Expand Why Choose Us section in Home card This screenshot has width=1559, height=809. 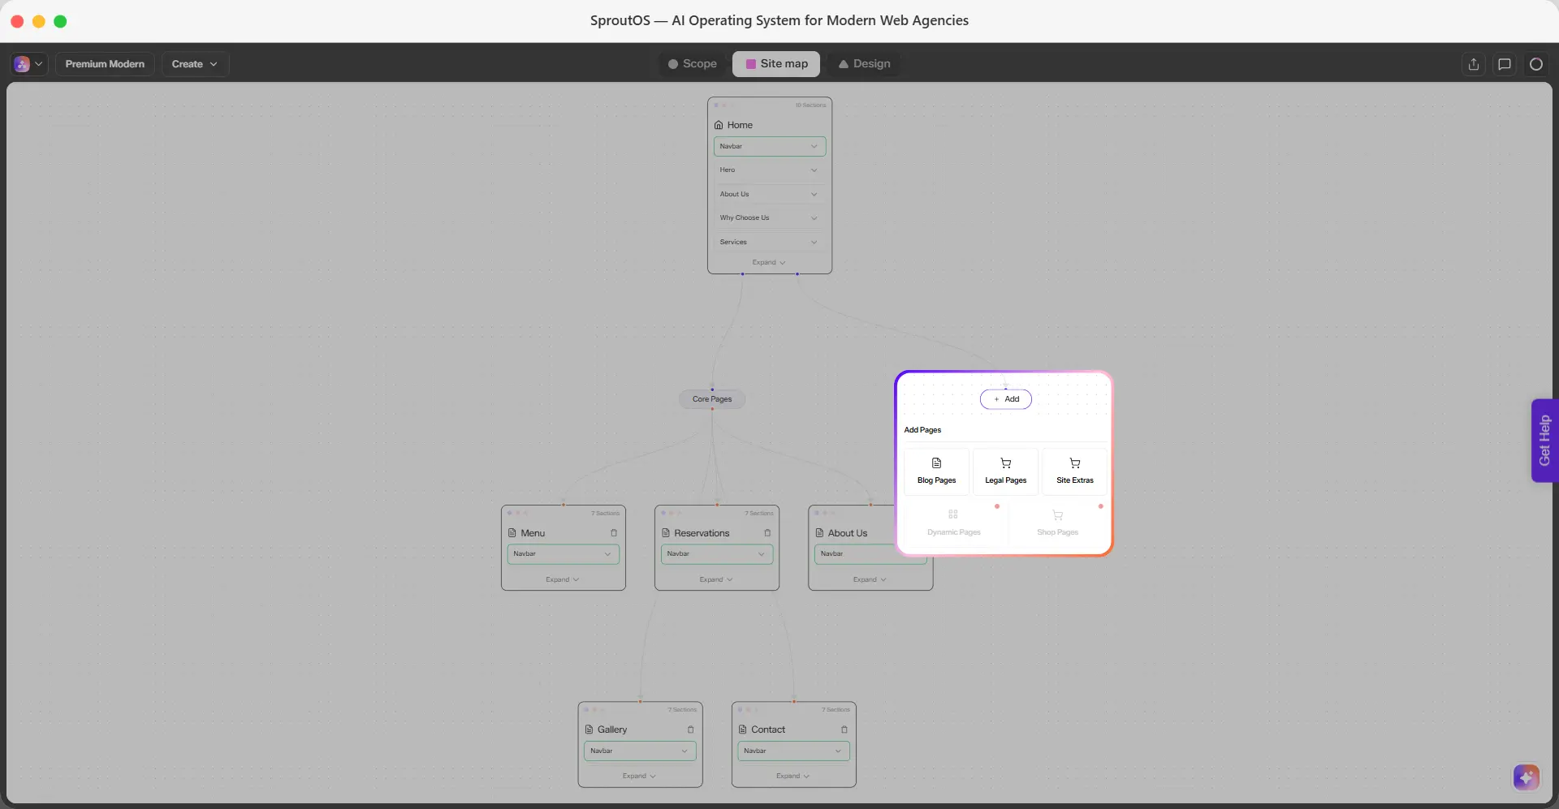click(x=770, y=217)
